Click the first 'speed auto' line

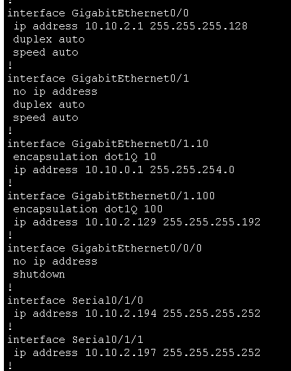click(x=46, y=52)
